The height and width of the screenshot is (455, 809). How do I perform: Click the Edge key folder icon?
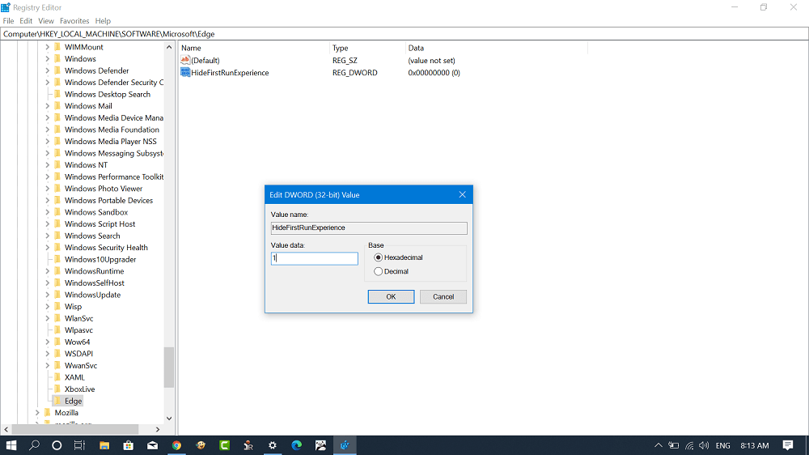coord(57,401)
